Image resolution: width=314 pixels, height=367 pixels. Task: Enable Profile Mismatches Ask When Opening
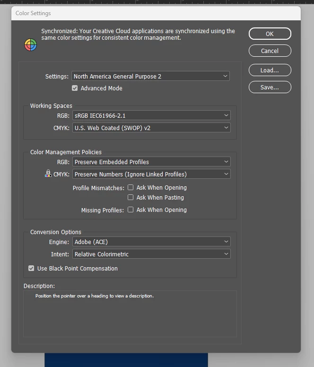(131, 187)
